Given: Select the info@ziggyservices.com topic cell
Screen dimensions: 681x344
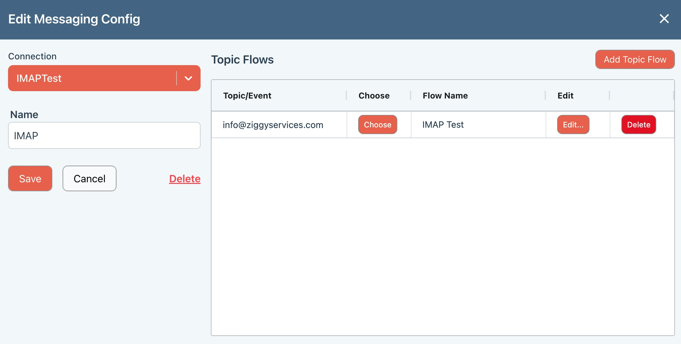Looking at the screenshot, I should [x=273, y=125].
